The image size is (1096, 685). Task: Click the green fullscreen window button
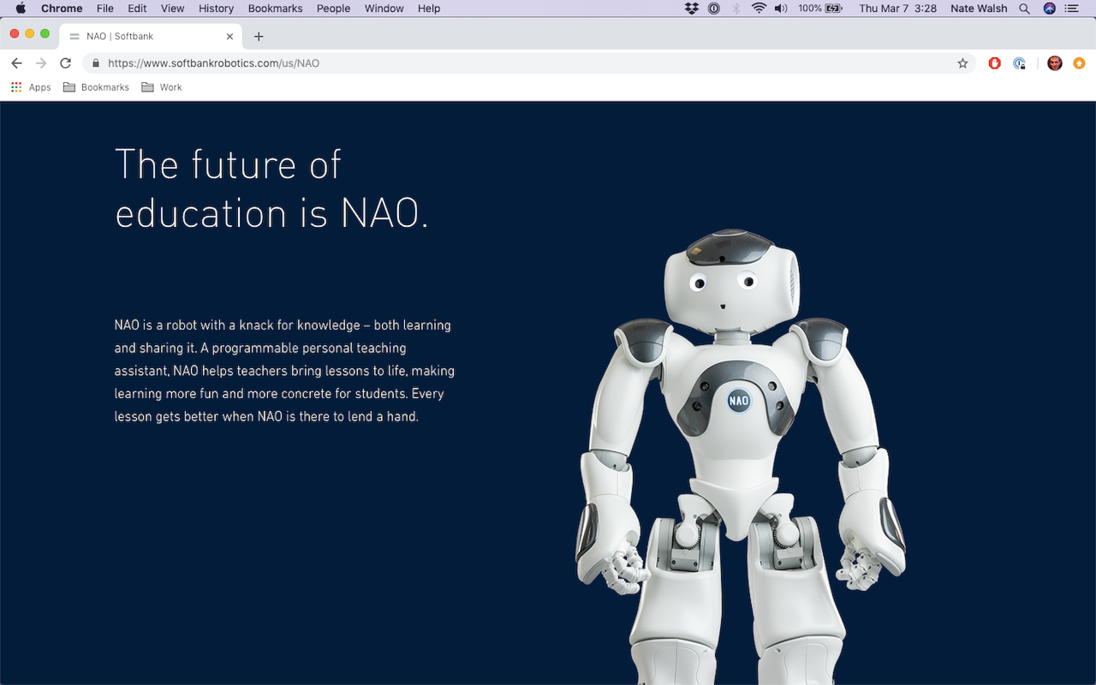(x=45, y=33)
